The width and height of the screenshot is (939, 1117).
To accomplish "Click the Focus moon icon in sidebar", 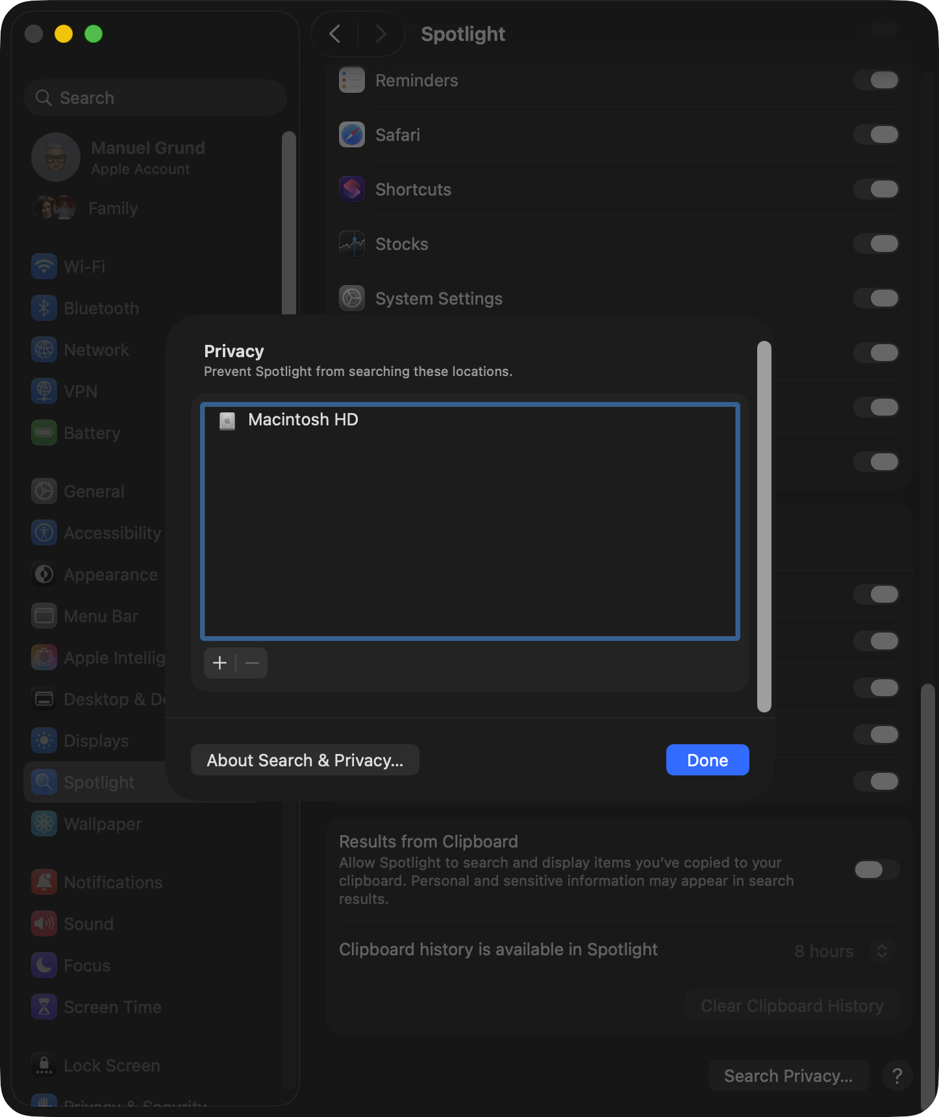I will (x=44, y=965).
